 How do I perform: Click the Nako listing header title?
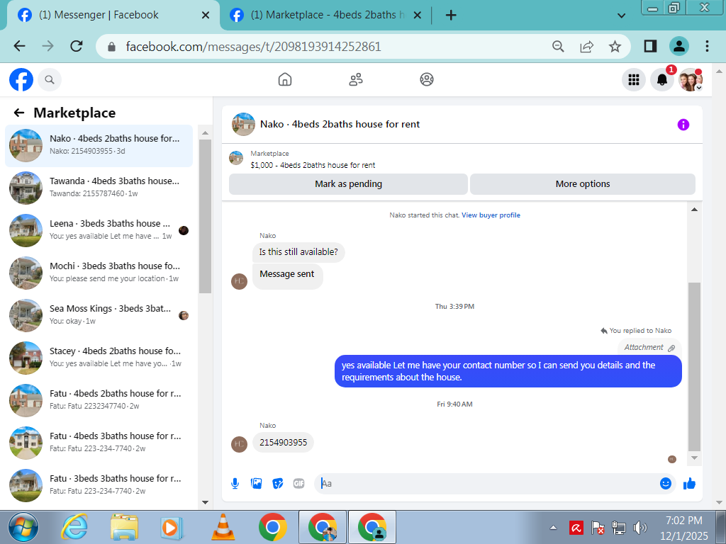tap(340, 124)
